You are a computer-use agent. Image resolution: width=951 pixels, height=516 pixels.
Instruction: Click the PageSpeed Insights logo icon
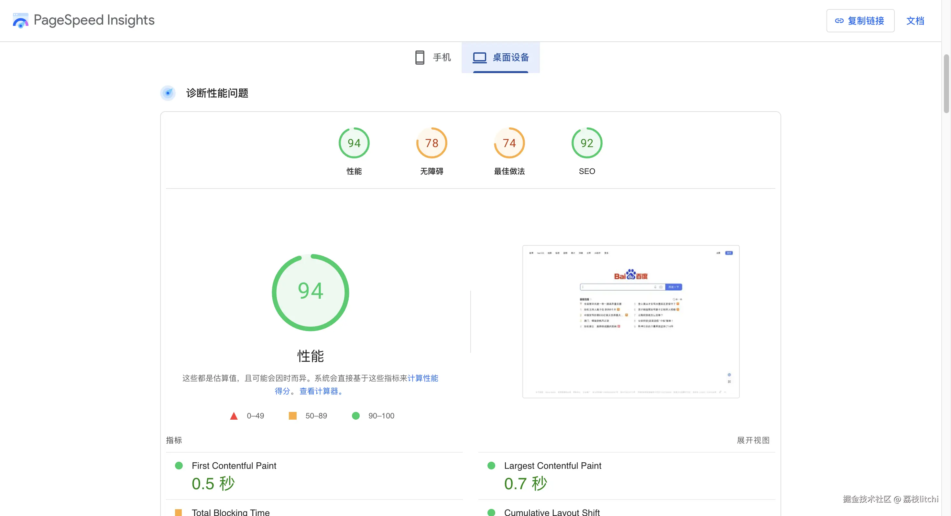pyautogui.click(x=20, y=20)
